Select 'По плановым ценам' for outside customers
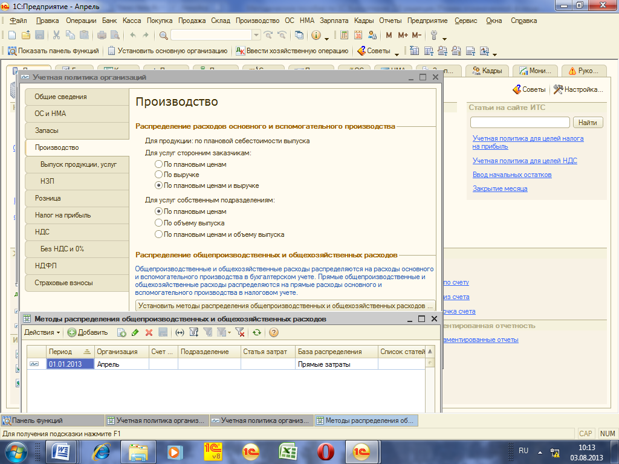 pyautogui.click(x=158, y=164)
